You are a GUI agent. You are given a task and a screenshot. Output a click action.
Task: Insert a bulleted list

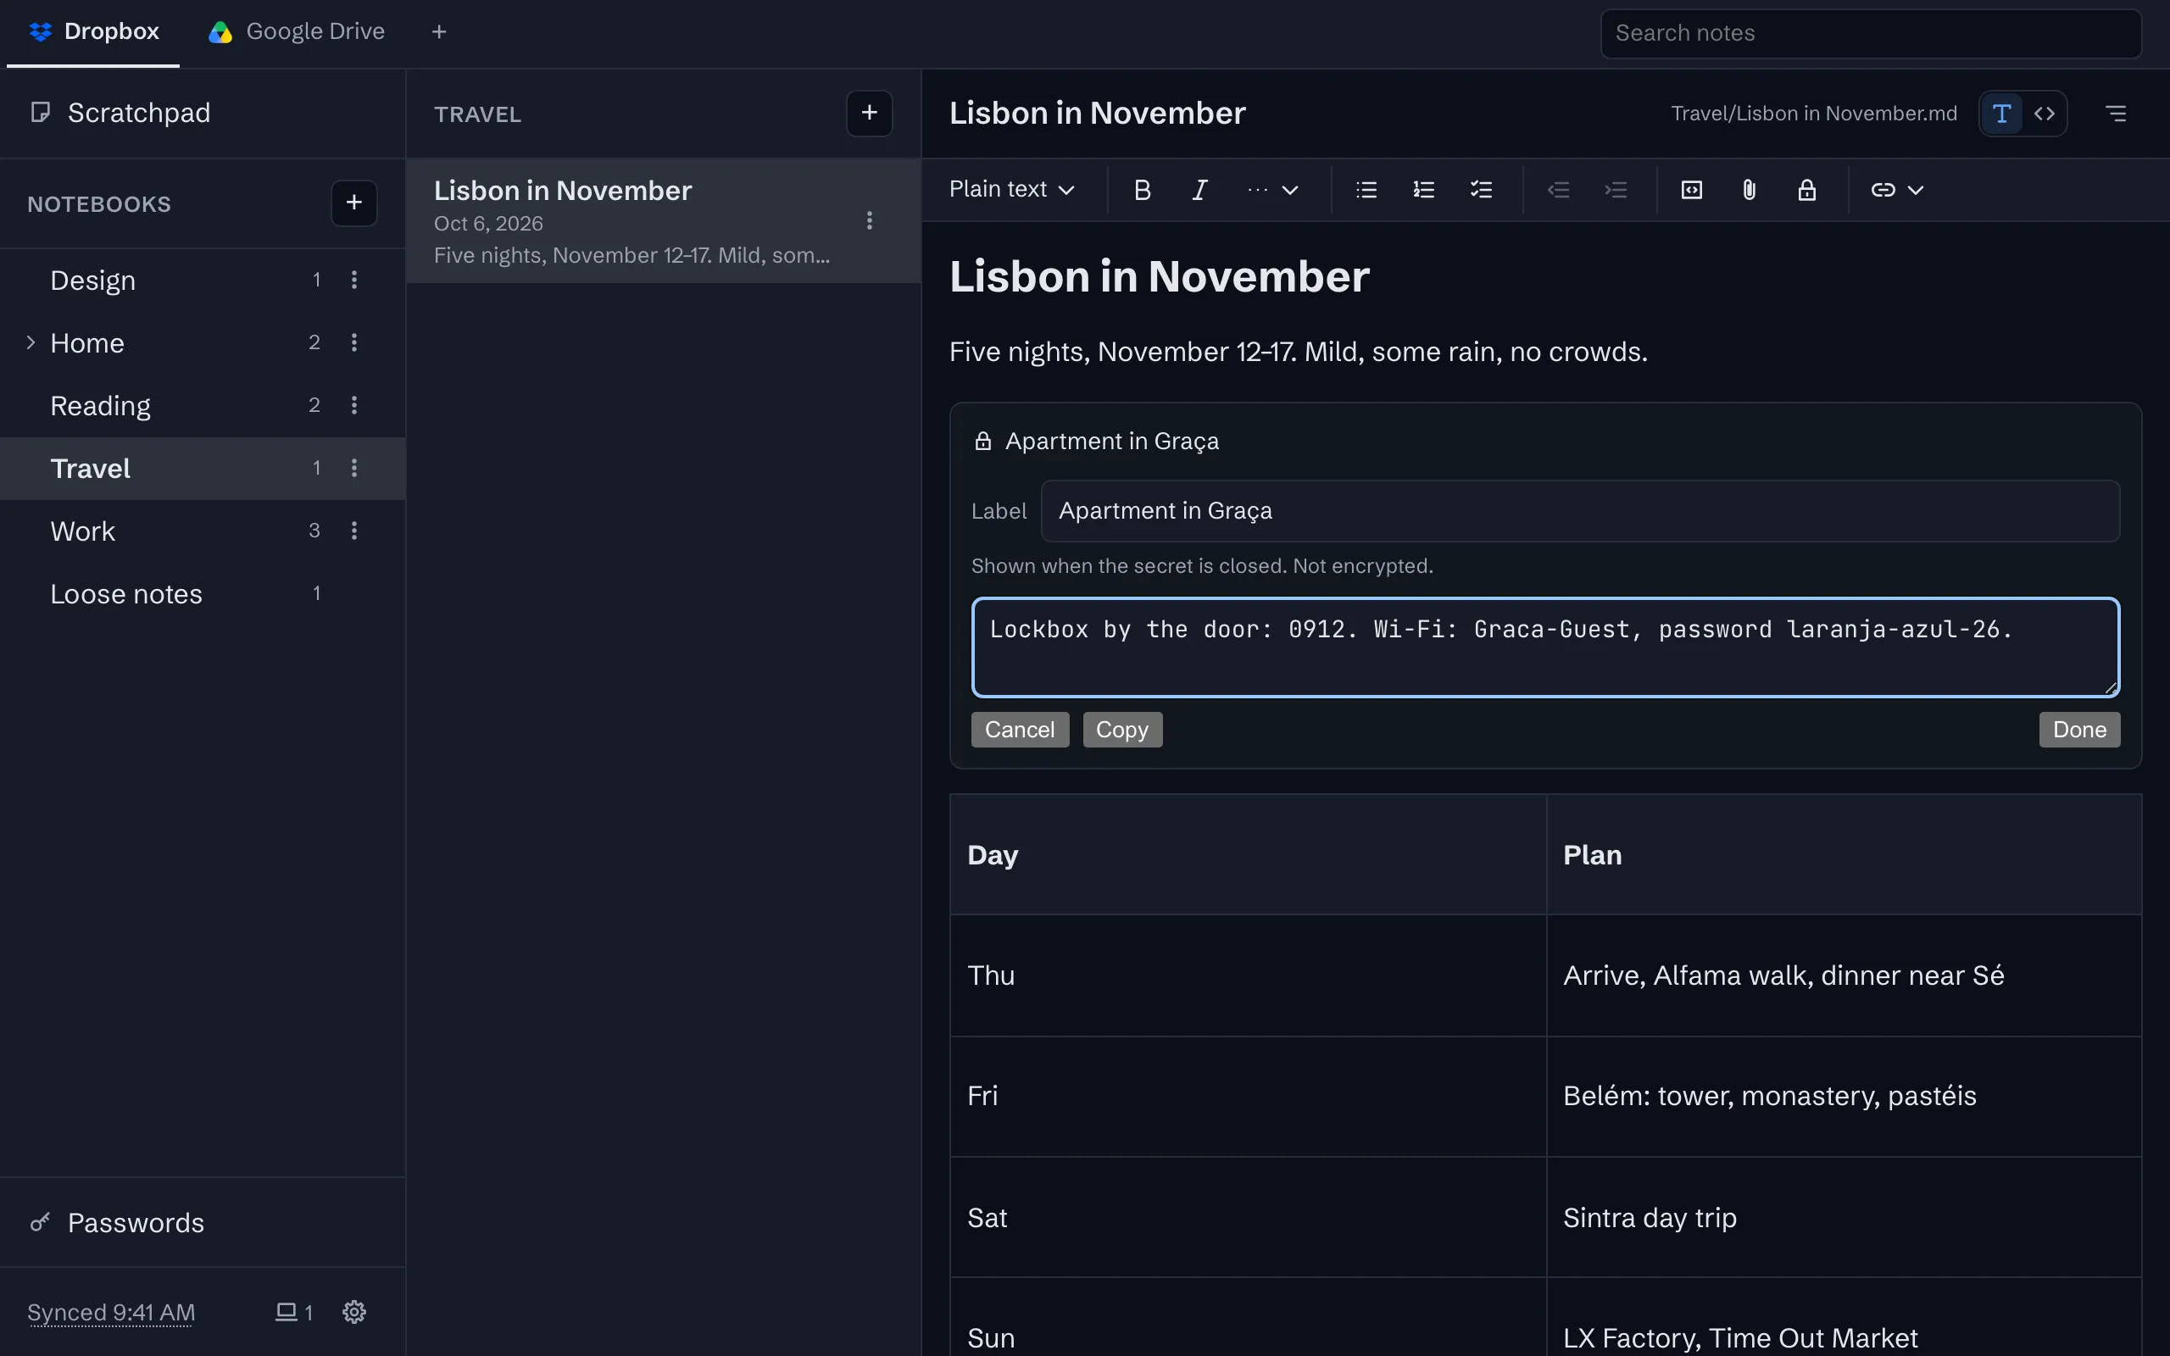[1366, 189]
